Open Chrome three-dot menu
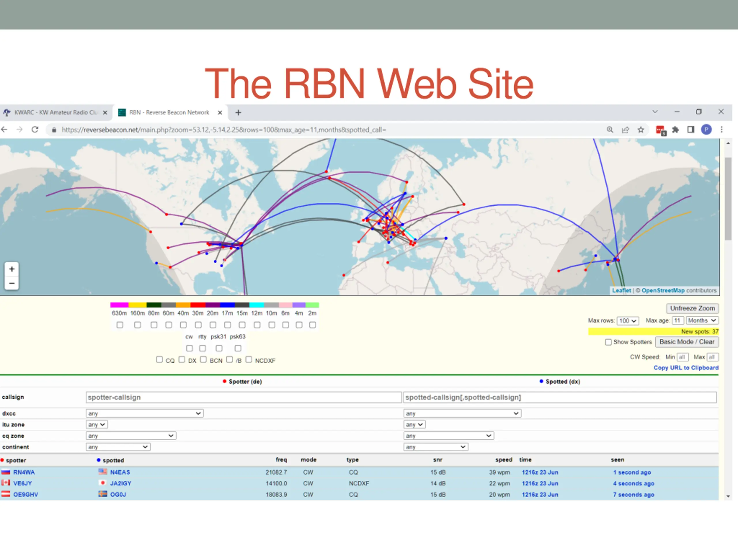Screen dimensions: 738x553 pos(722,129)
